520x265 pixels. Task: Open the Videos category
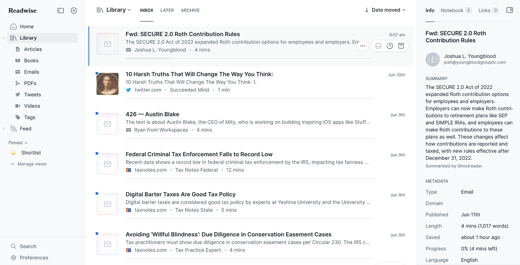[x=32, y=106]
